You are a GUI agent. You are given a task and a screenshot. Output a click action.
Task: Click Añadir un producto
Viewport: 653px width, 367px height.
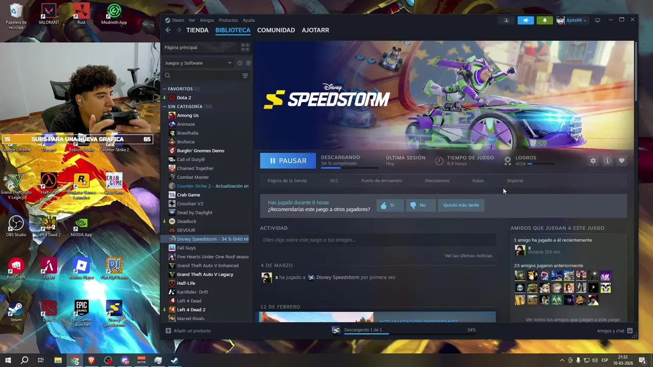[188, 331]
